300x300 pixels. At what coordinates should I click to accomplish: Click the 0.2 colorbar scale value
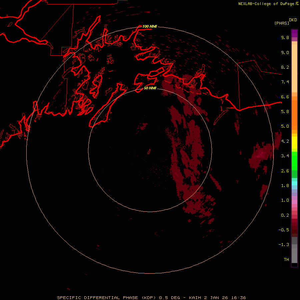(x=285, y=215)
